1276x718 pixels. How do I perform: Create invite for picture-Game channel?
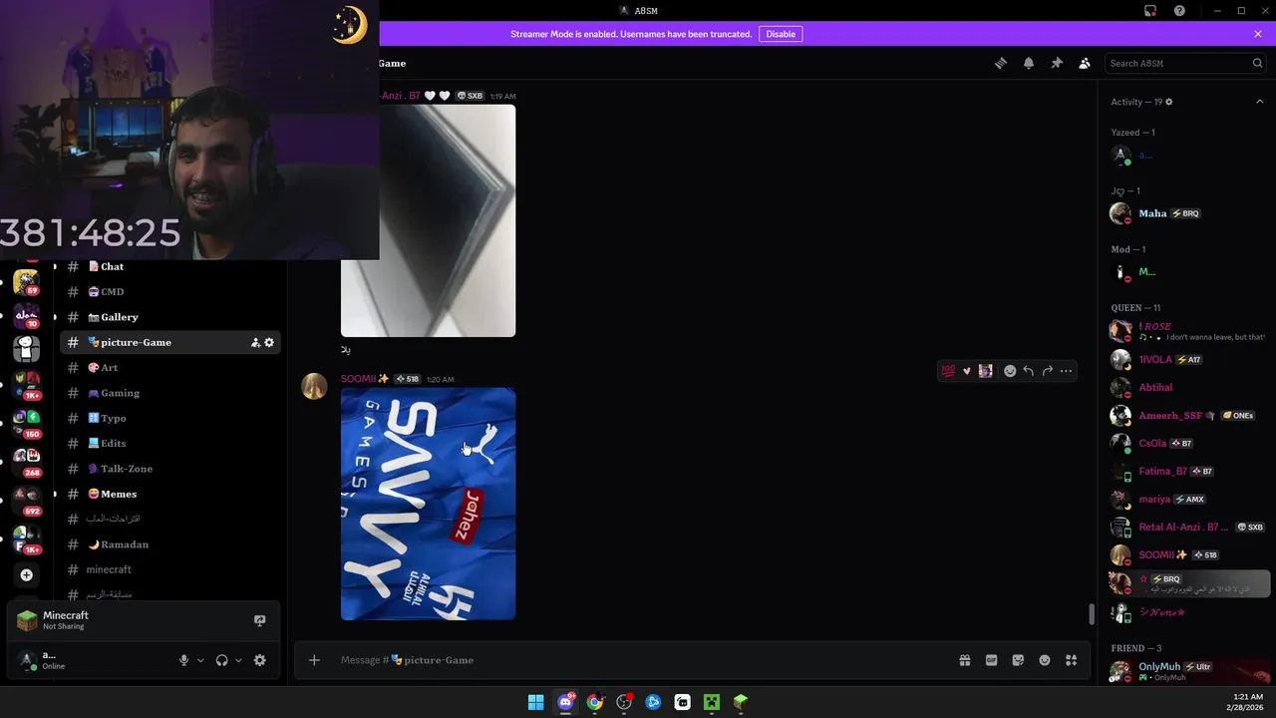255,342
